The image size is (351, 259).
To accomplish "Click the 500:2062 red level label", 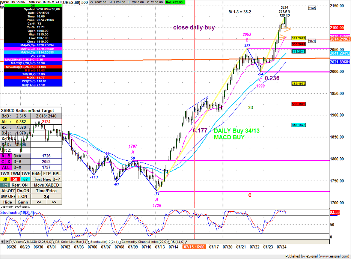I will 298,44.
